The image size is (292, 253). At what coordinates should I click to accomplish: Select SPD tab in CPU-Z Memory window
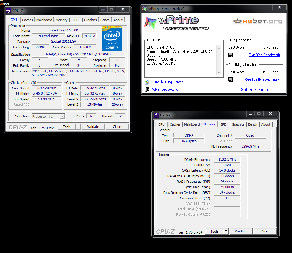[x=223, y=124]
